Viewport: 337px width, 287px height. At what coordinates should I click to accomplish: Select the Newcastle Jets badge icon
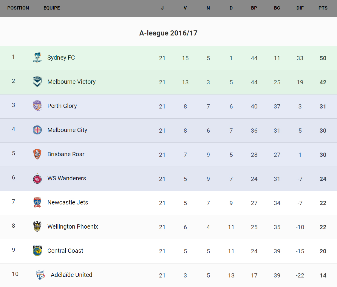pyautogui.click(x=37, y=202)
